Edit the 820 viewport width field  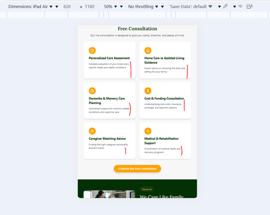67,6
